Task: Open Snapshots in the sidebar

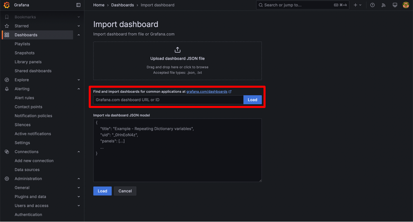Action: pyautogui.click(x=25, y=53)
